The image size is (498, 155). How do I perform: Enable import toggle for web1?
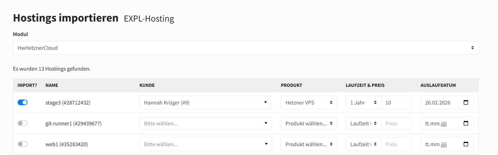tap(23, 144)
